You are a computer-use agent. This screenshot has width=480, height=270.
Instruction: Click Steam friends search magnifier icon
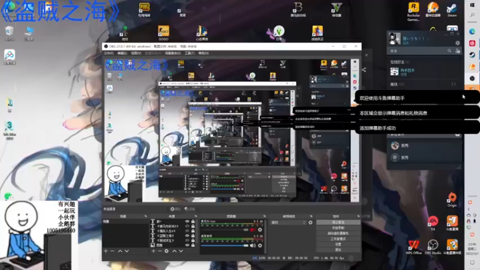(x=449, y=51)
